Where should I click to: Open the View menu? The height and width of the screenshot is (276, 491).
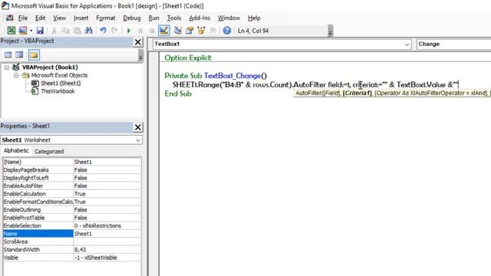[59, 18]
